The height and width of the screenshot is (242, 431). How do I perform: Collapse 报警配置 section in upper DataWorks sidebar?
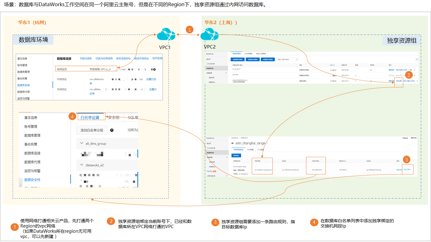pos(226,73)
